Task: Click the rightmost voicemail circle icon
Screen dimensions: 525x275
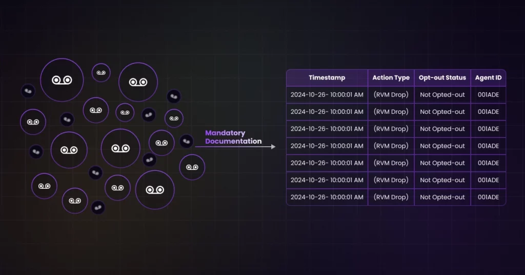Action: click(x=192, y=167)
